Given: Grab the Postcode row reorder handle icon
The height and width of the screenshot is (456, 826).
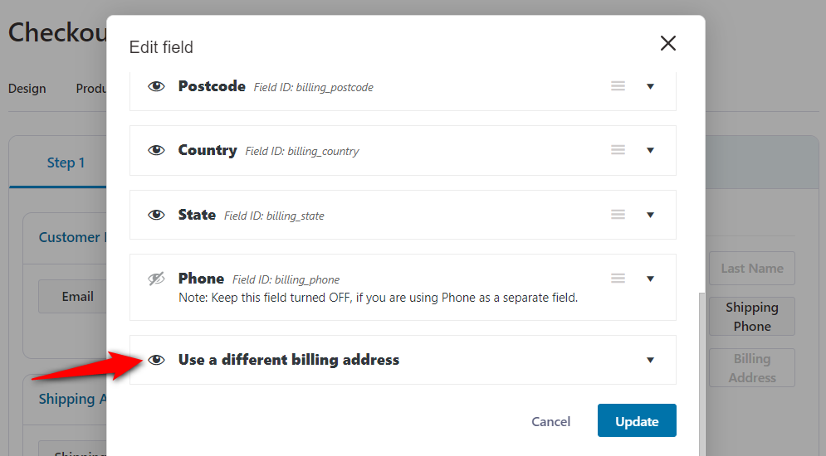Looking at the screenshot, I should coord(618,85).
